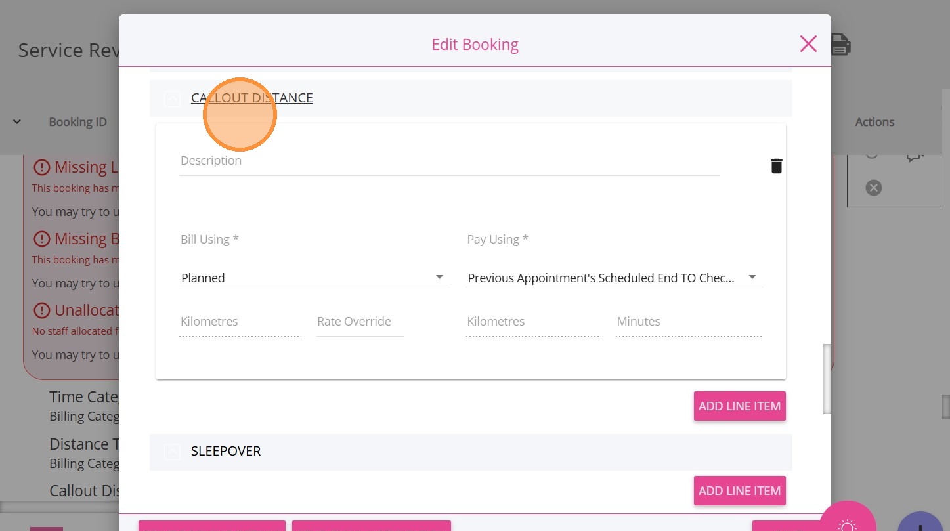Delete the callout distance line item
Image resolution: width=950 pixels, height=531 pixels.
click(776, 166)
